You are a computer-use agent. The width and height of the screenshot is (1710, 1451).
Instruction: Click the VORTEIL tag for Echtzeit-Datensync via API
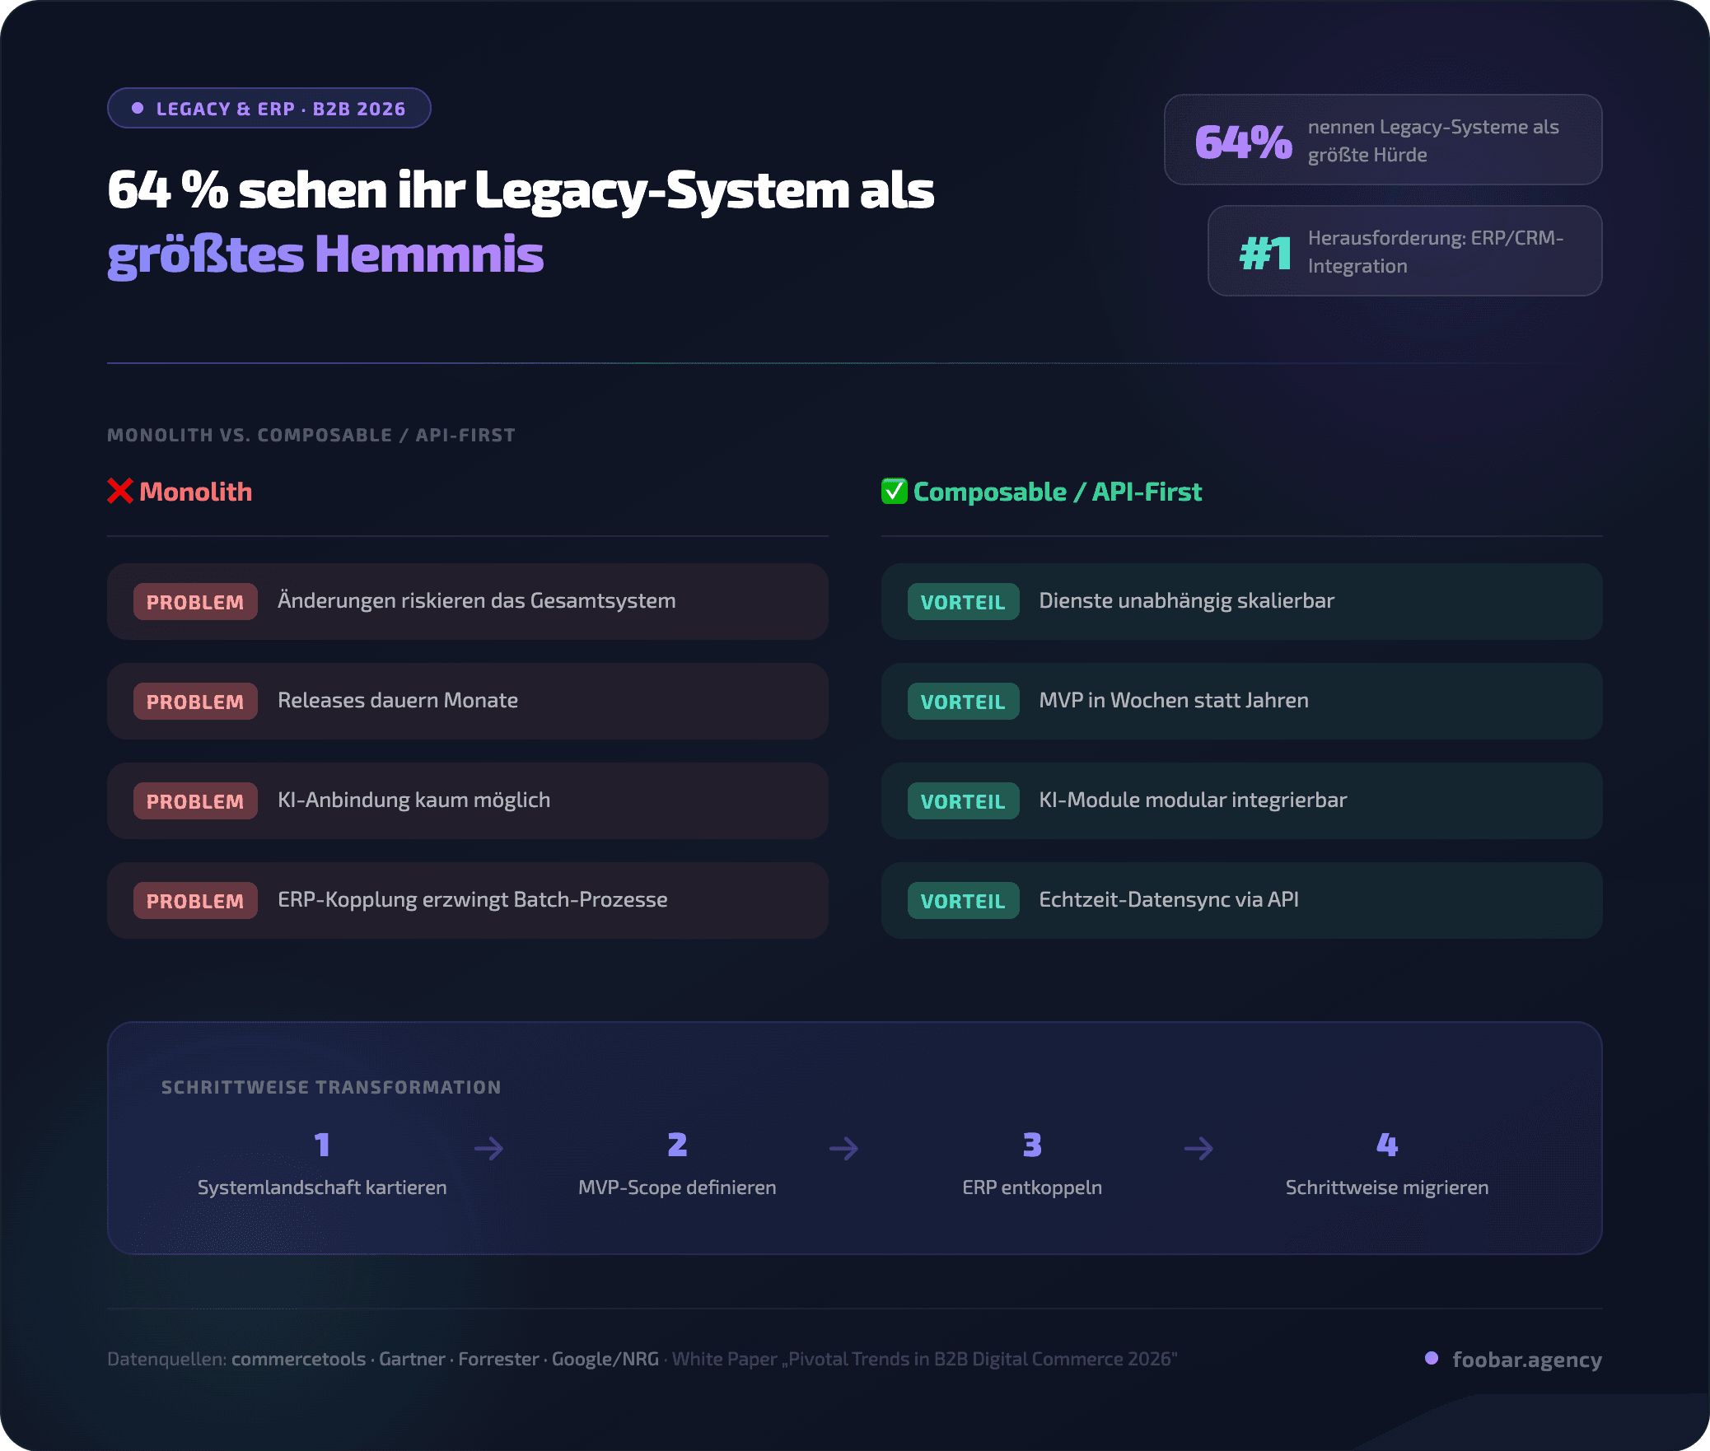[963, 901]
